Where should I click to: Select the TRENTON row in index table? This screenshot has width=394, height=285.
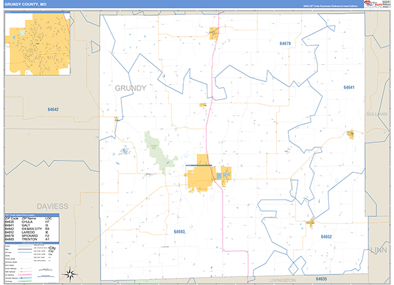pyautogui.click(x=32, y=239)
